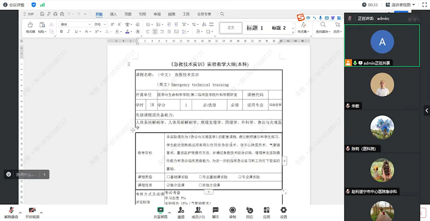Click the print preview icon
Screen dimensions: 430x221
62,14
